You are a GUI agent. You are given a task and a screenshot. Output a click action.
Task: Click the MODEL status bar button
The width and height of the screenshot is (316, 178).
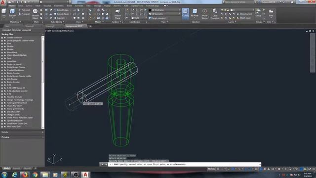pos(211,169)
